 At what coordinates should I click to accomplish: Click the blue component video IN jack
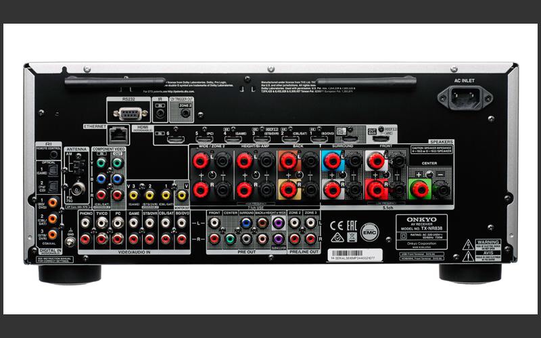pyautogui.click(x=101, y=178)
